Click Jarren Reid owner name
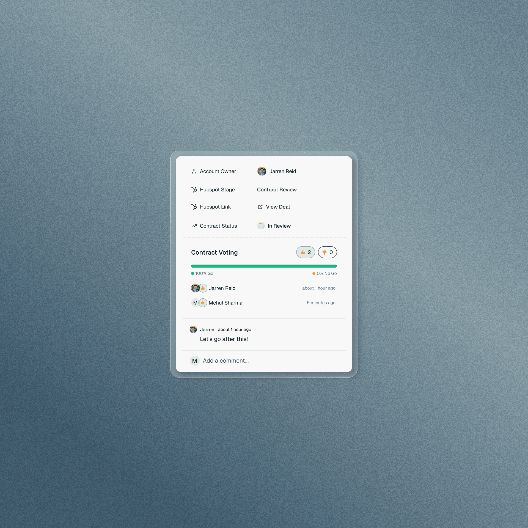 coord(283,171)
